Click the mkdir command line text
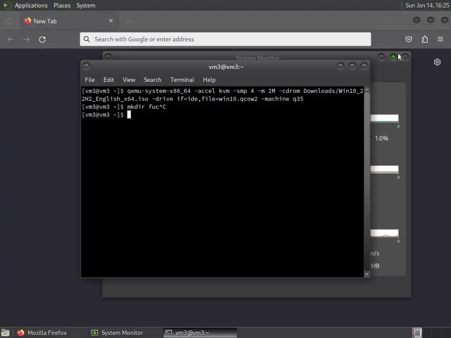The height and width of the screenshot is (338, 451). pyautogui.click(x=146, y=107)
